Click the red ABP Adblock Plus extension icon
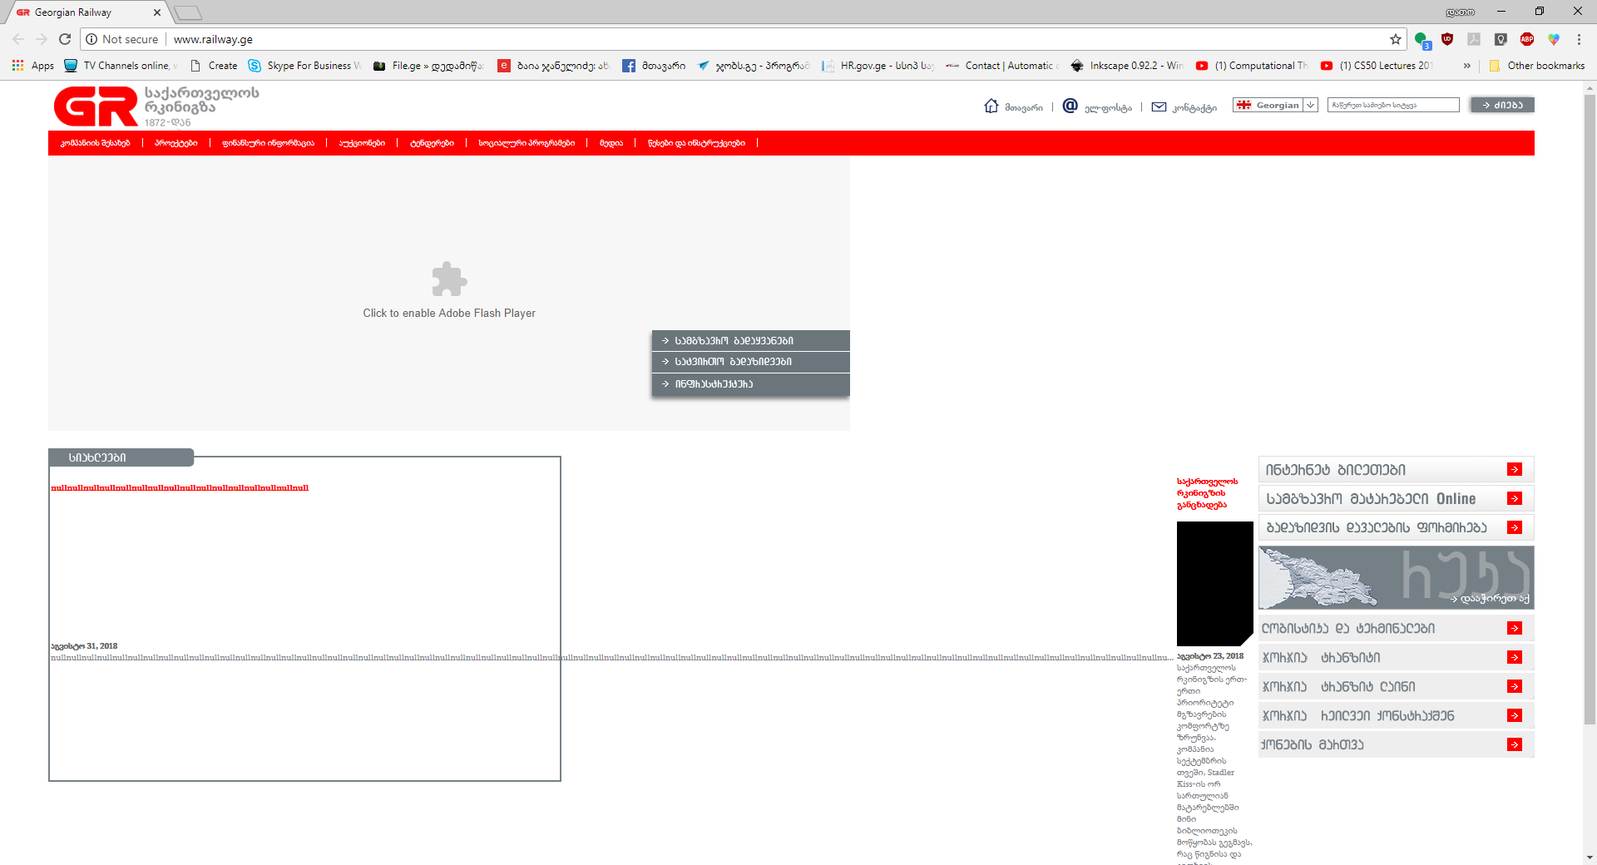This screenshot has width=1597, height=865. tap(1527, 39)
